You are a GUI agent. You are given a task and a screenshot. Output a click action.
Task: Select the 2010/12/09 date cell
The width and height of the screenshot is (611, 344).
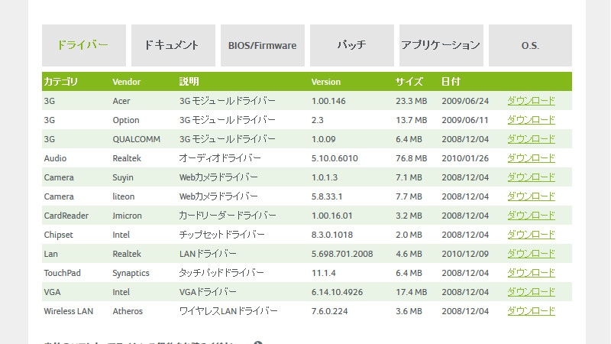465,254
